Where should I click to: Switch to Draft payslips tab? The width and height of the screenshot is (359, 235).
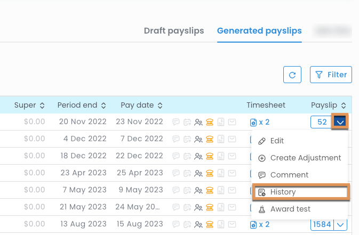174,31
